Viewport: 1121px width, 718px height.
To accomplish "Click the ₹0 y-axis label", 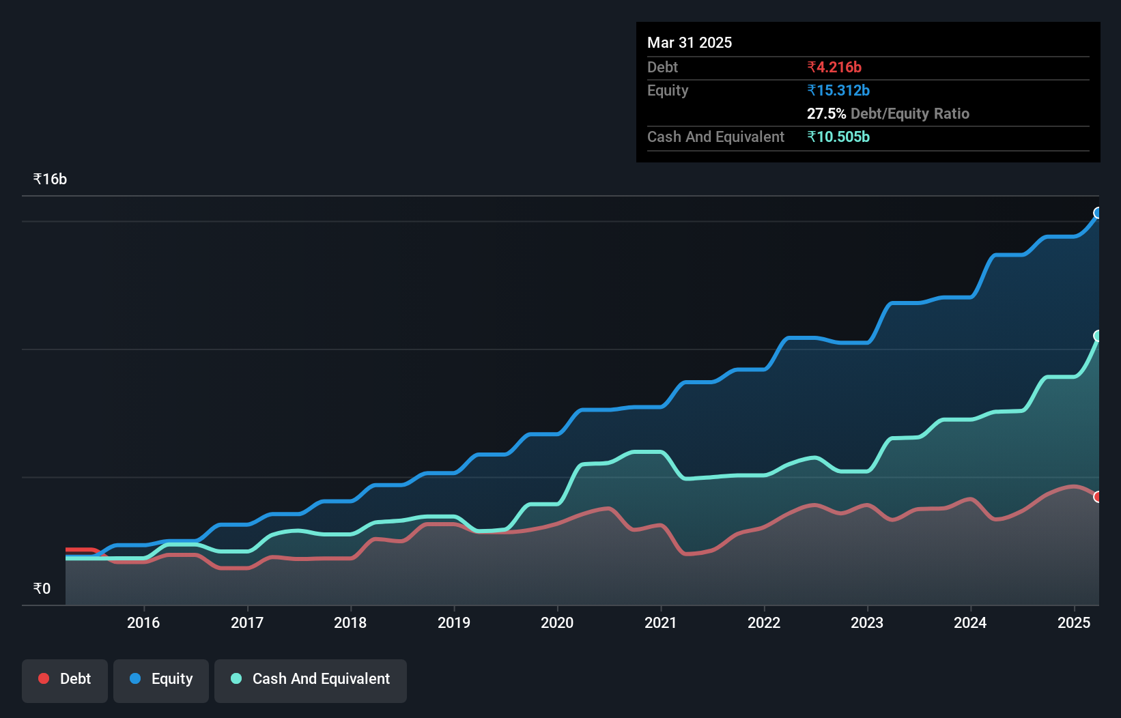I will coord(42,589).
